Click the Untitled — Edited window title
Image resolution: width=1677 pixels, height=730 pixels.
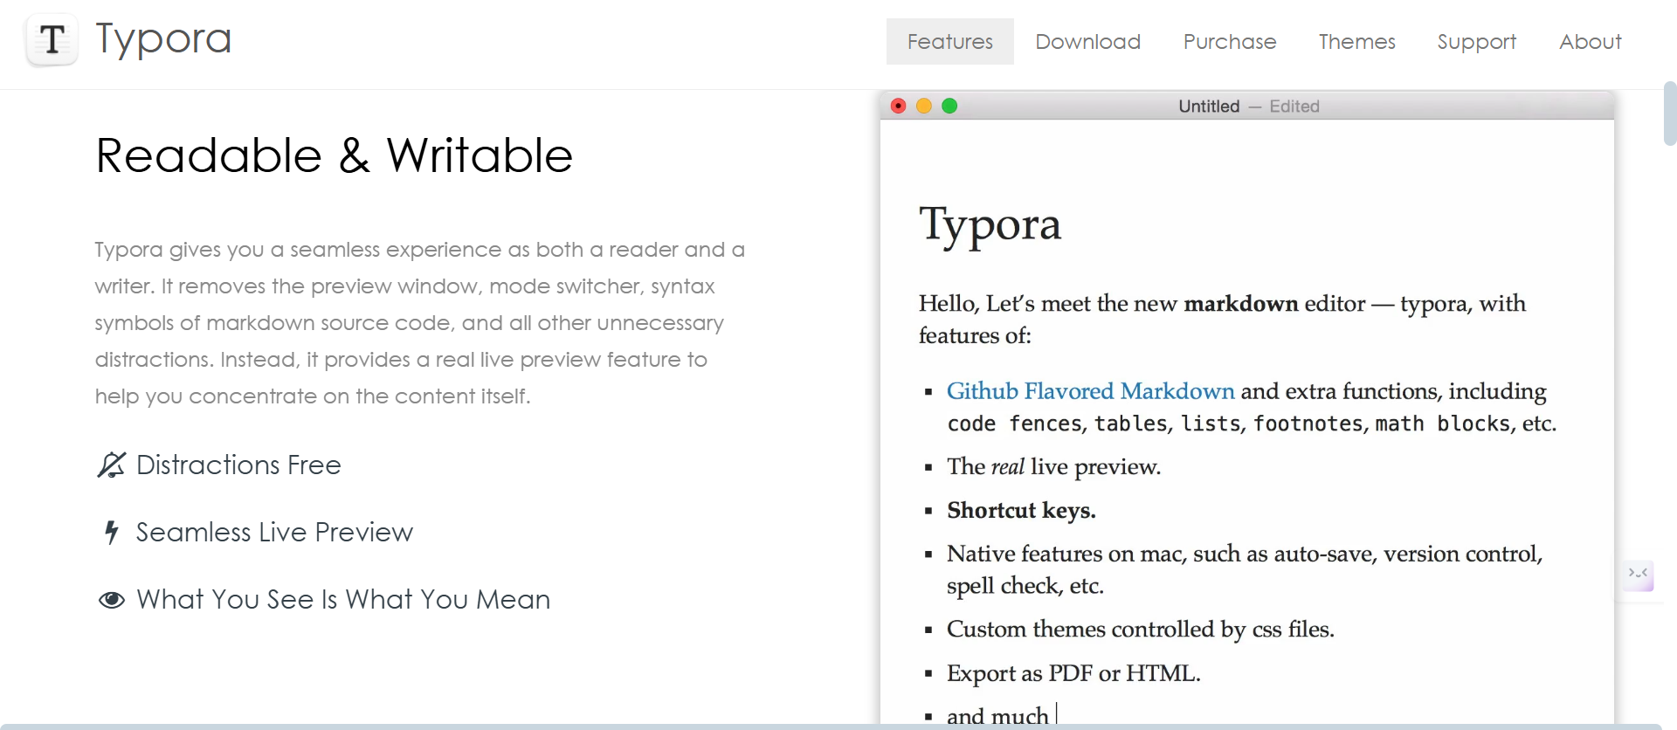click(1249, 107)
